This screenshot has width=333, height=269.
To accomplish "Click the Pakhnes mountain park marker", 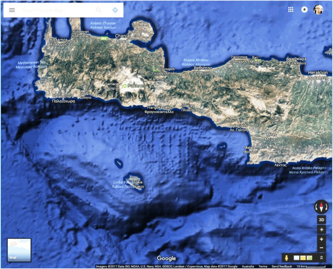I will pos(125,86).
